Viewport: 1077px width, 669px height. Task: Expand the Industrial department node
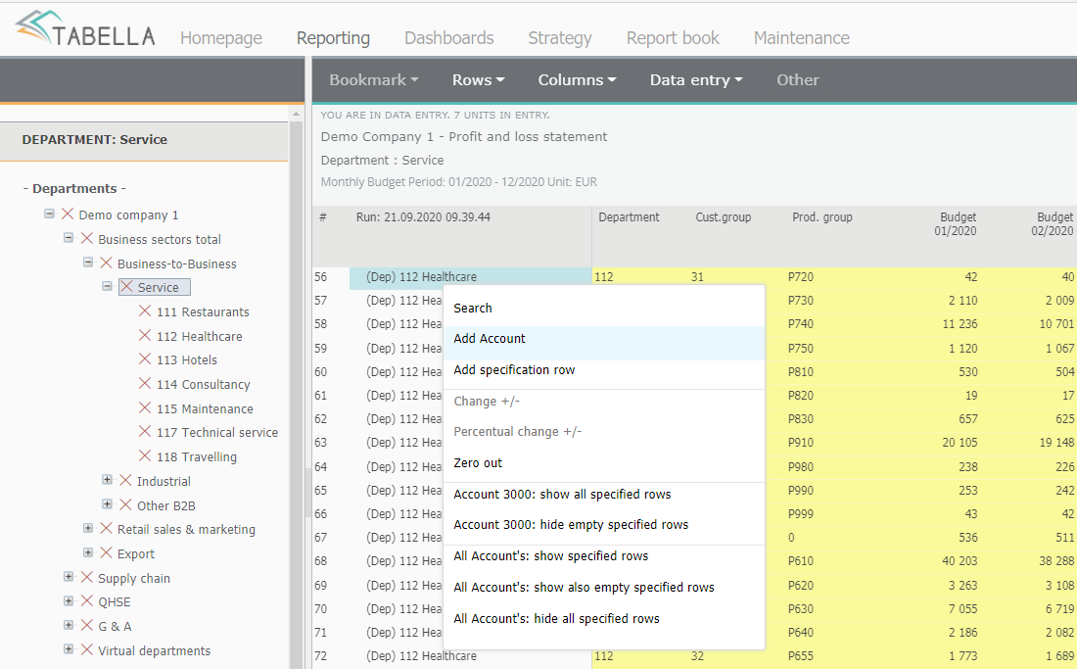click(x=107, y=479)
